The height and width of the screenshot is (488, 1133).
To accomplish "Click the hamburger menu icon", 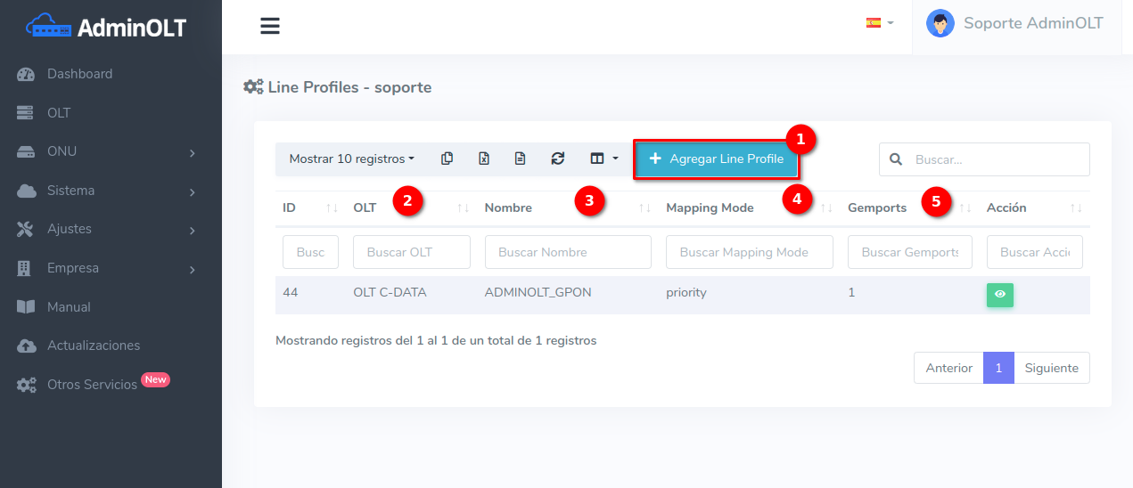I will pos(270,26).
